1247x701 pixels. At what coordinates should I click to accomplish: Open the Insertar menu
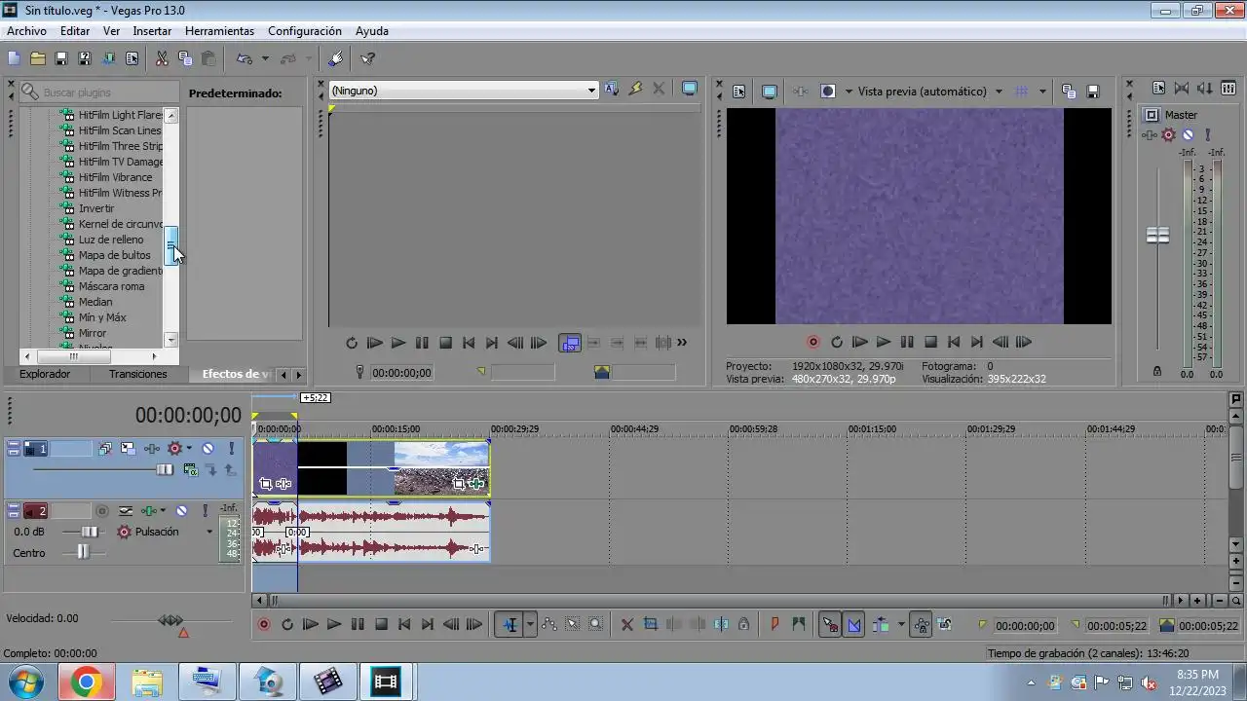click(152, 31)
